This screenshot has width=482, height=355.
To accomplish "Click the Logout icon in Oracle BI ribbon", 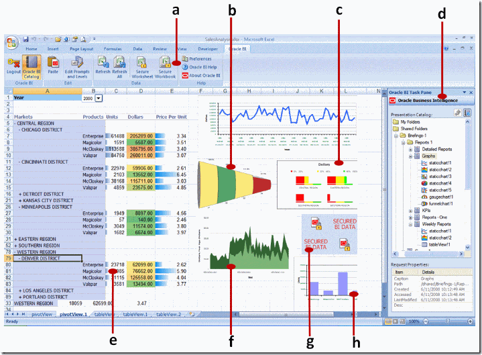I will 13,62.
